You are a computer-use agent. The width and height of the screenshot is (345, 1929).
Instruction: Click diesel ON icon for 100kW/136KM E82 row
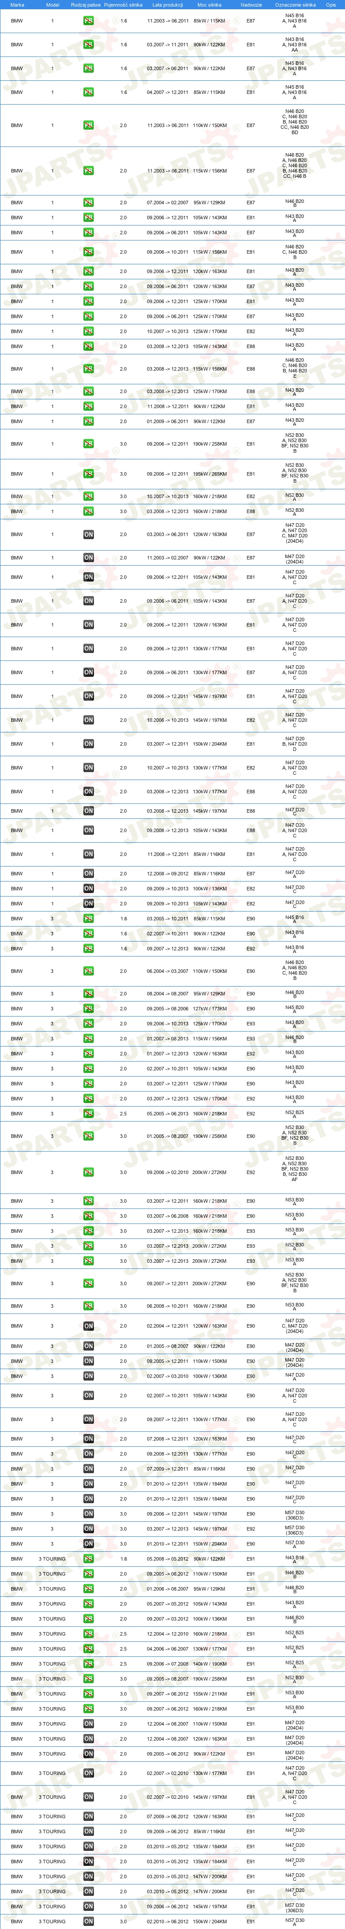coord(88,888)
